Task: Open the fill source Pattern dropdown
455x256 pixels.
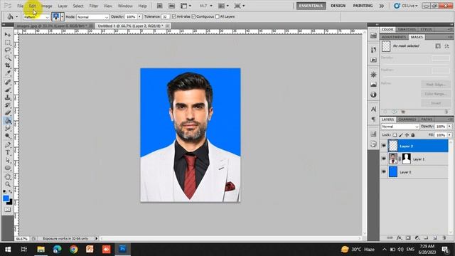Action: click(x=36, y=17)
